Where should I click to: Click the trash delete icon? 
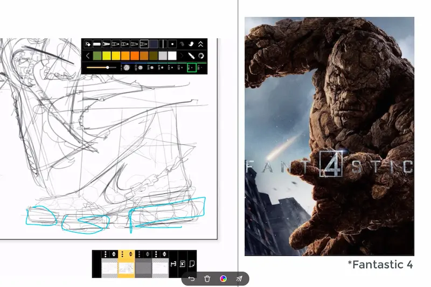click(x=207, y=279)
